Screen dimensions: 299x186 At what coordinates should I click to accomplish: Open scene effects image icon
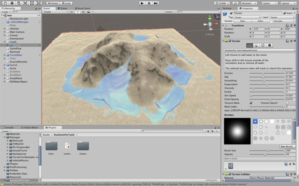point(89,12)
